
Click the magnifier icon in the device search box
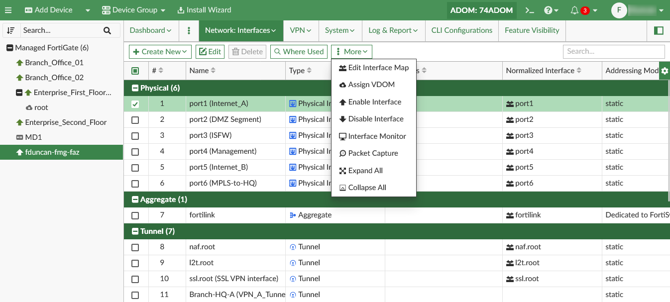tap(107, 30)
